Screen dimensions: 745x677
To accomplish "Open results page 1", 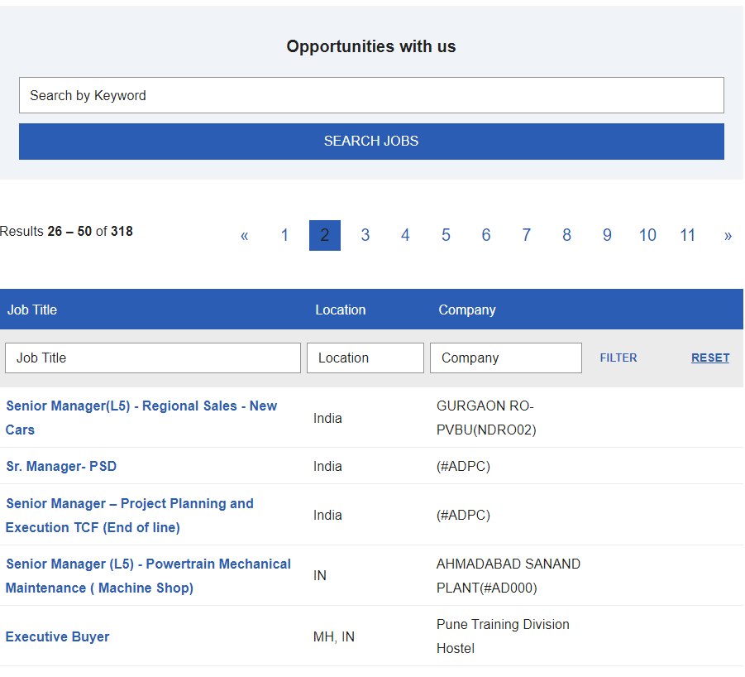I will click(284, 235).
